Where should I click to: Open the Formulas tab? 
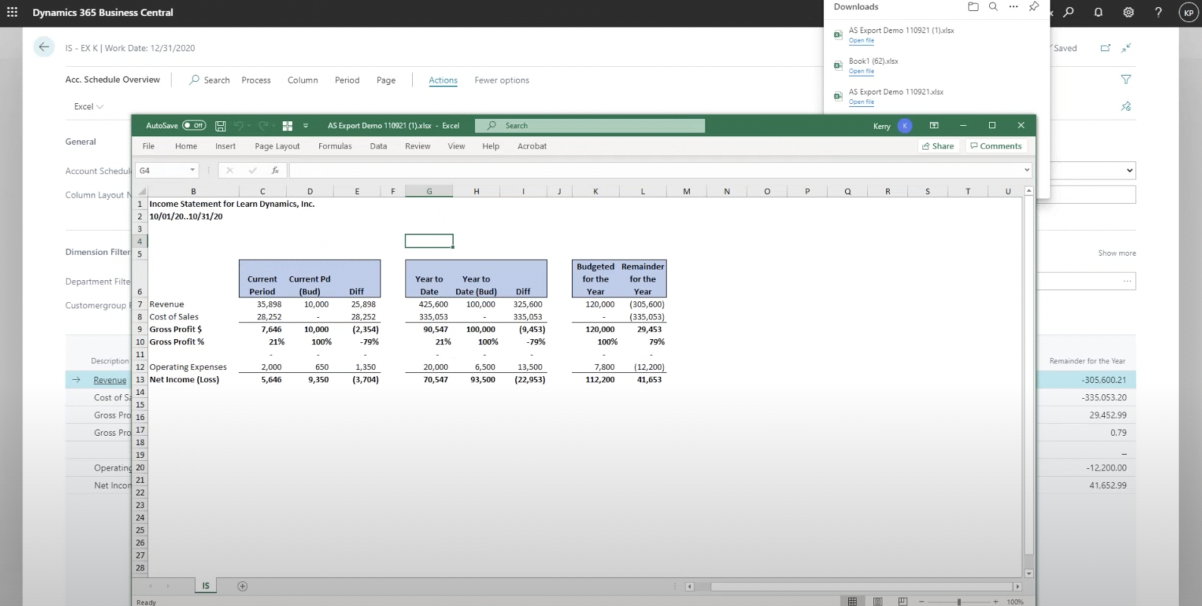(335, 146)
